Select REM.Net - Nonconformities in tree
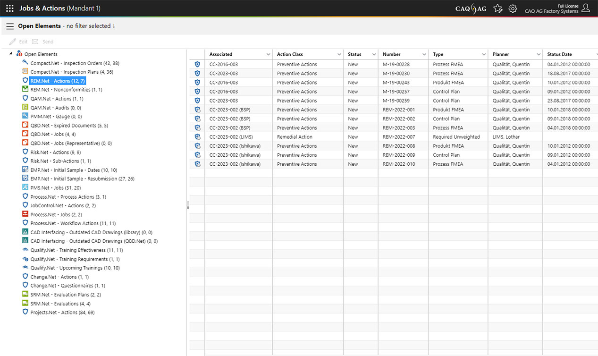 tap(66, 90)
